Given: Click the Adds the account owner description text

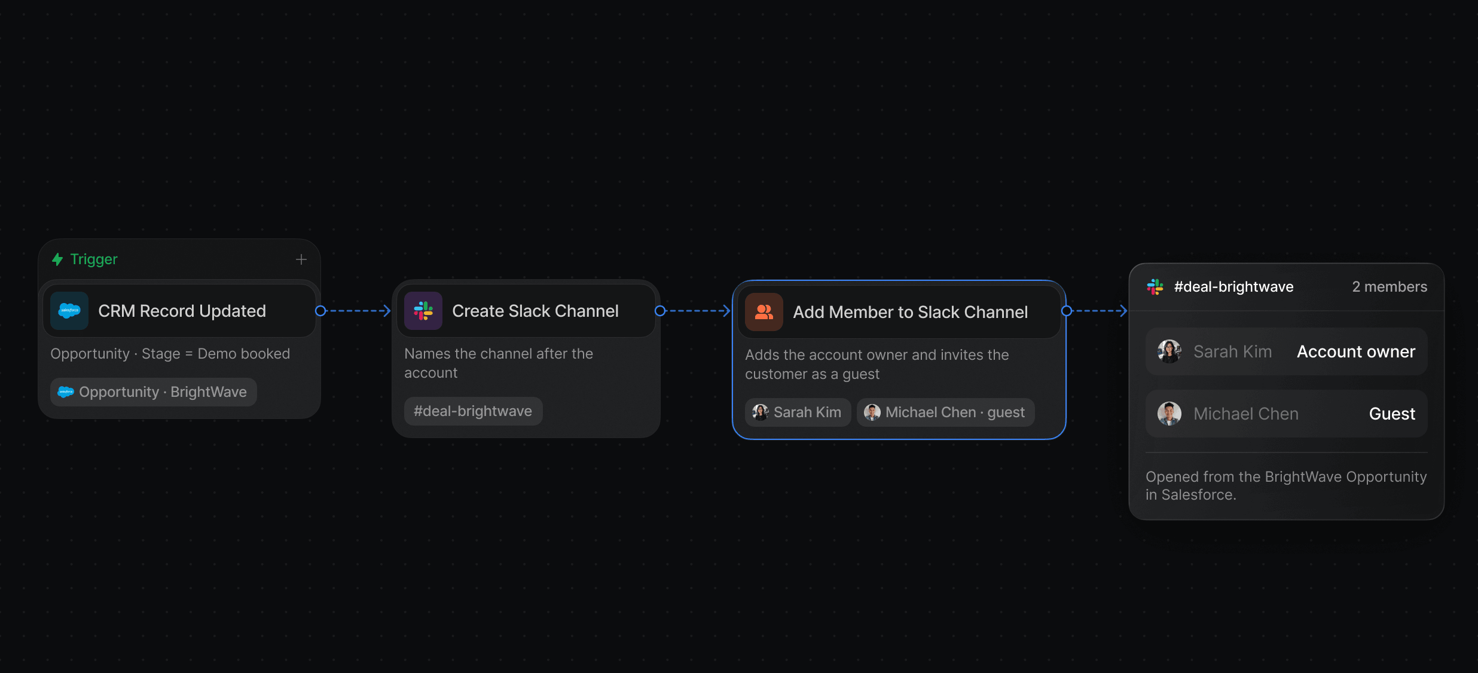Looking at the screenshot, I should point(877,365).
